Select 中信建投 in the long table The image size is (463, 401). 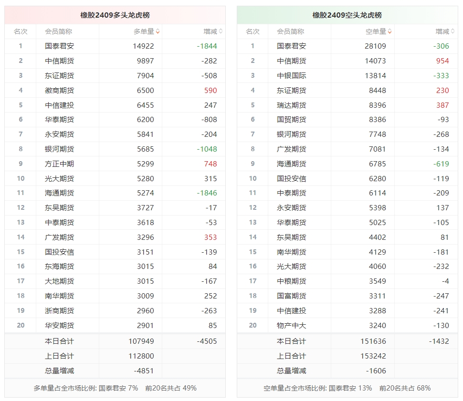[x=59, y=105]
